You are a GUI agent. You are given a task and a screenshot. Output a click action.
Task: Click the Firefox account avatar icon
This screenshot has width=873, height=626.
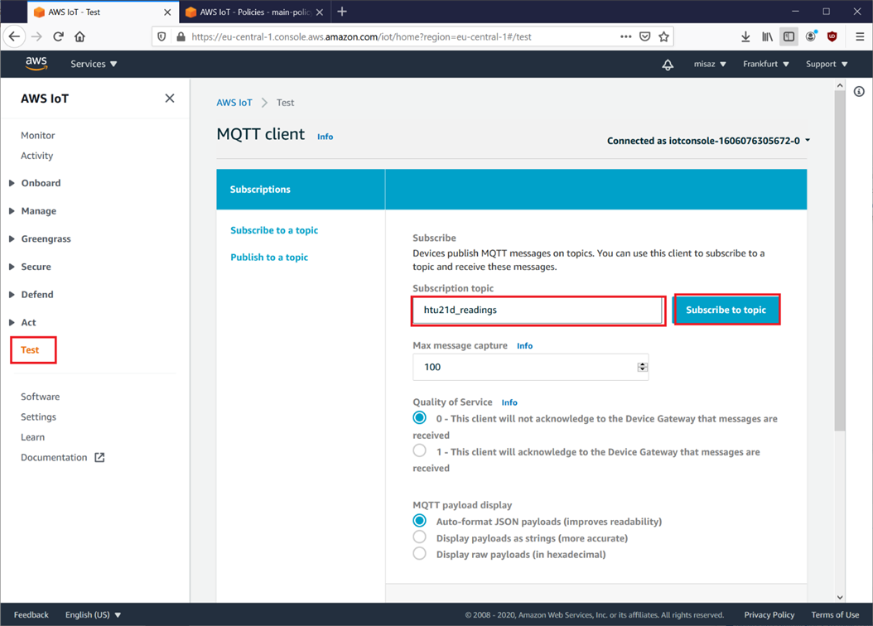point(811,36)
